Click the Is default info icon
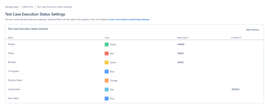Image resolution: width=265 pixels, height=110 pixels. (241, 38)
